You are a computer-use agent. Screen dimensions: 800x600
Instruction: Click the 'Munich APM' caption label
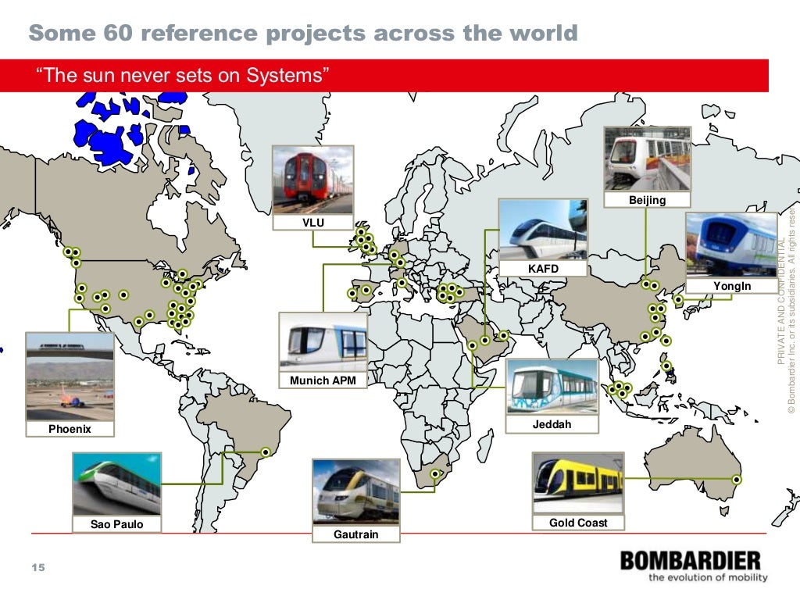(x=323, y=380)
